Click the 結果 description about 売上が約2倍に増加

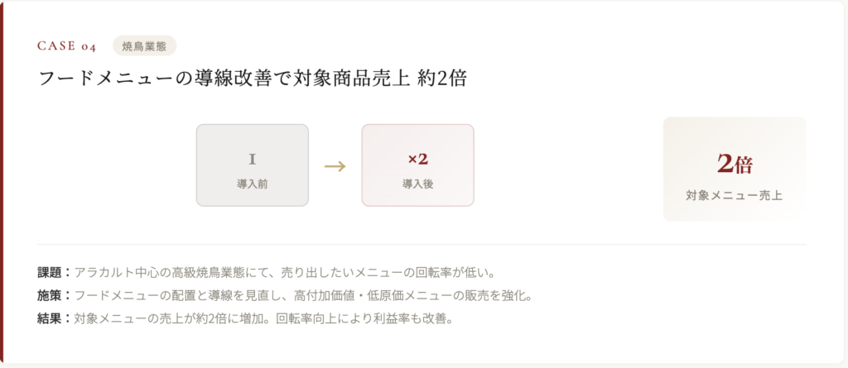tap(263, 318)
